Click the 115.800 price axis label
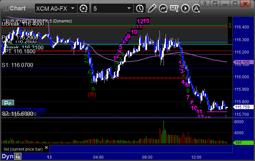 point(242,102)
